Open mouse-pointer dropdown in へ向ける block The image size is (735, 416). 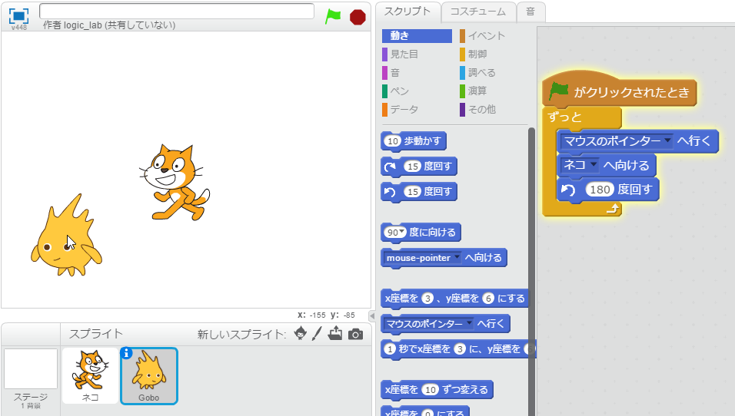[x=457, y=257]
